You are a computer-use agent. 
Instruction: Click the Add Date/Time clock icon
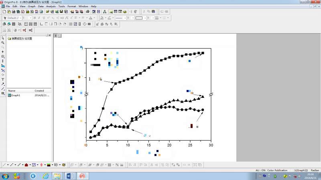[x=85, y=24]
